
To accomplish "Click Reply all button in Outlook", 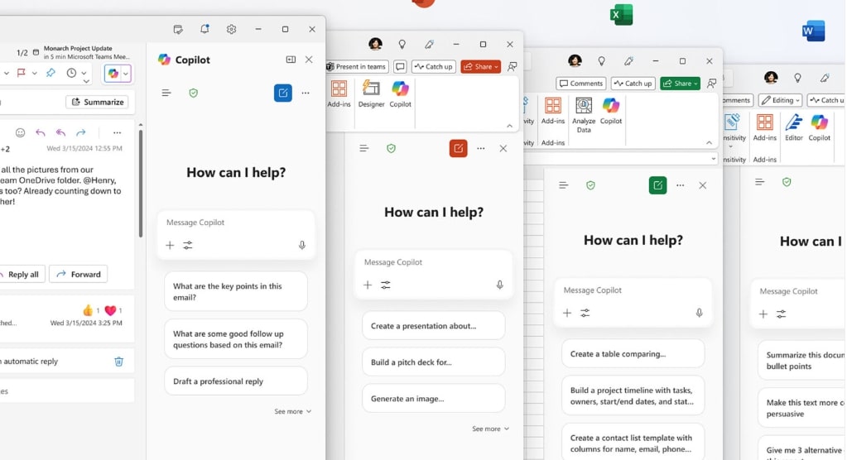I will pos(22,275).
